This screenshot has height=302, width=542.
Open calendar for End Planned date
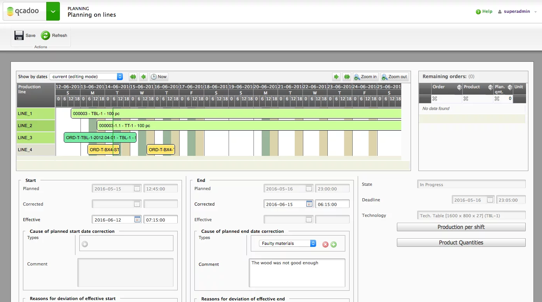[x=309, y=189]
